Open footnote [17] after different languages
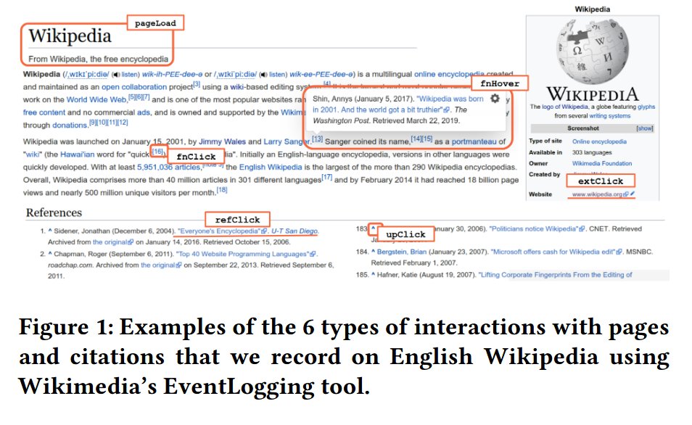The height and width of the screenshot is (425, 692). pos(327,178)
